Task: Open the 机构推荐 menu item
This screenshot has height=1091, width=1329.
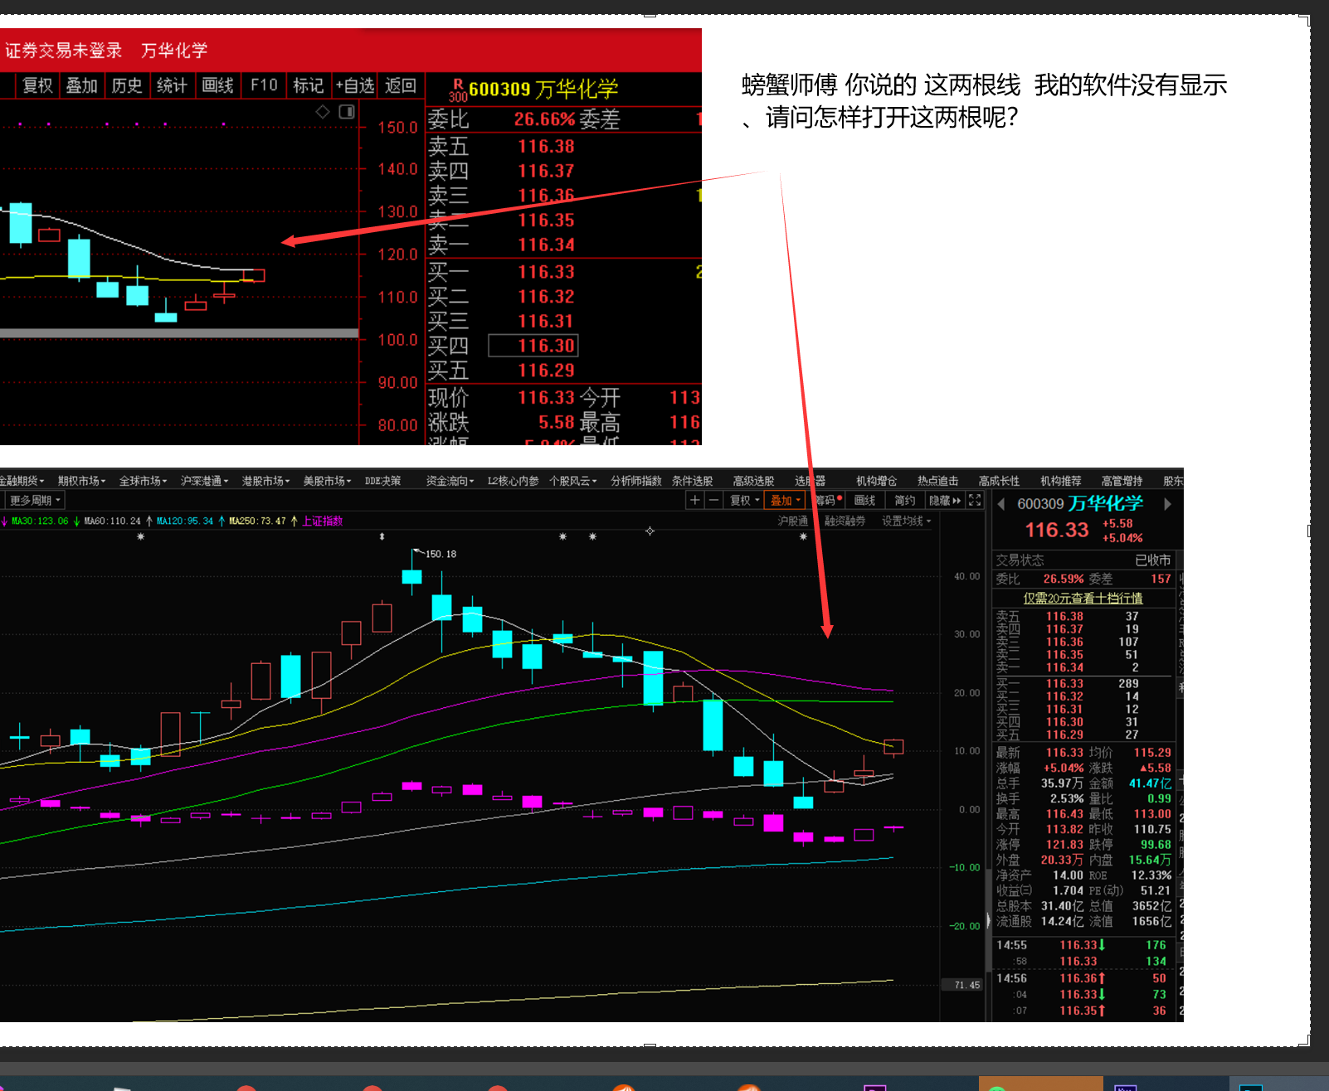Action: tap(1060, 481)
